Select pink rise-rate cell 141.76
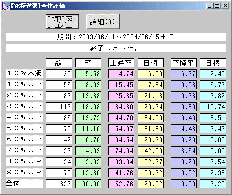Viewport: 232px width, 195px height. [121, 173]
